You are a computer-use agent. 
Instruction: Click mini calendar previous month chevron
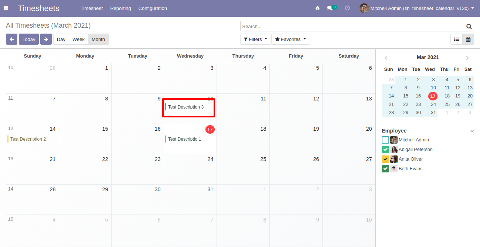click(x=386, y=58)
